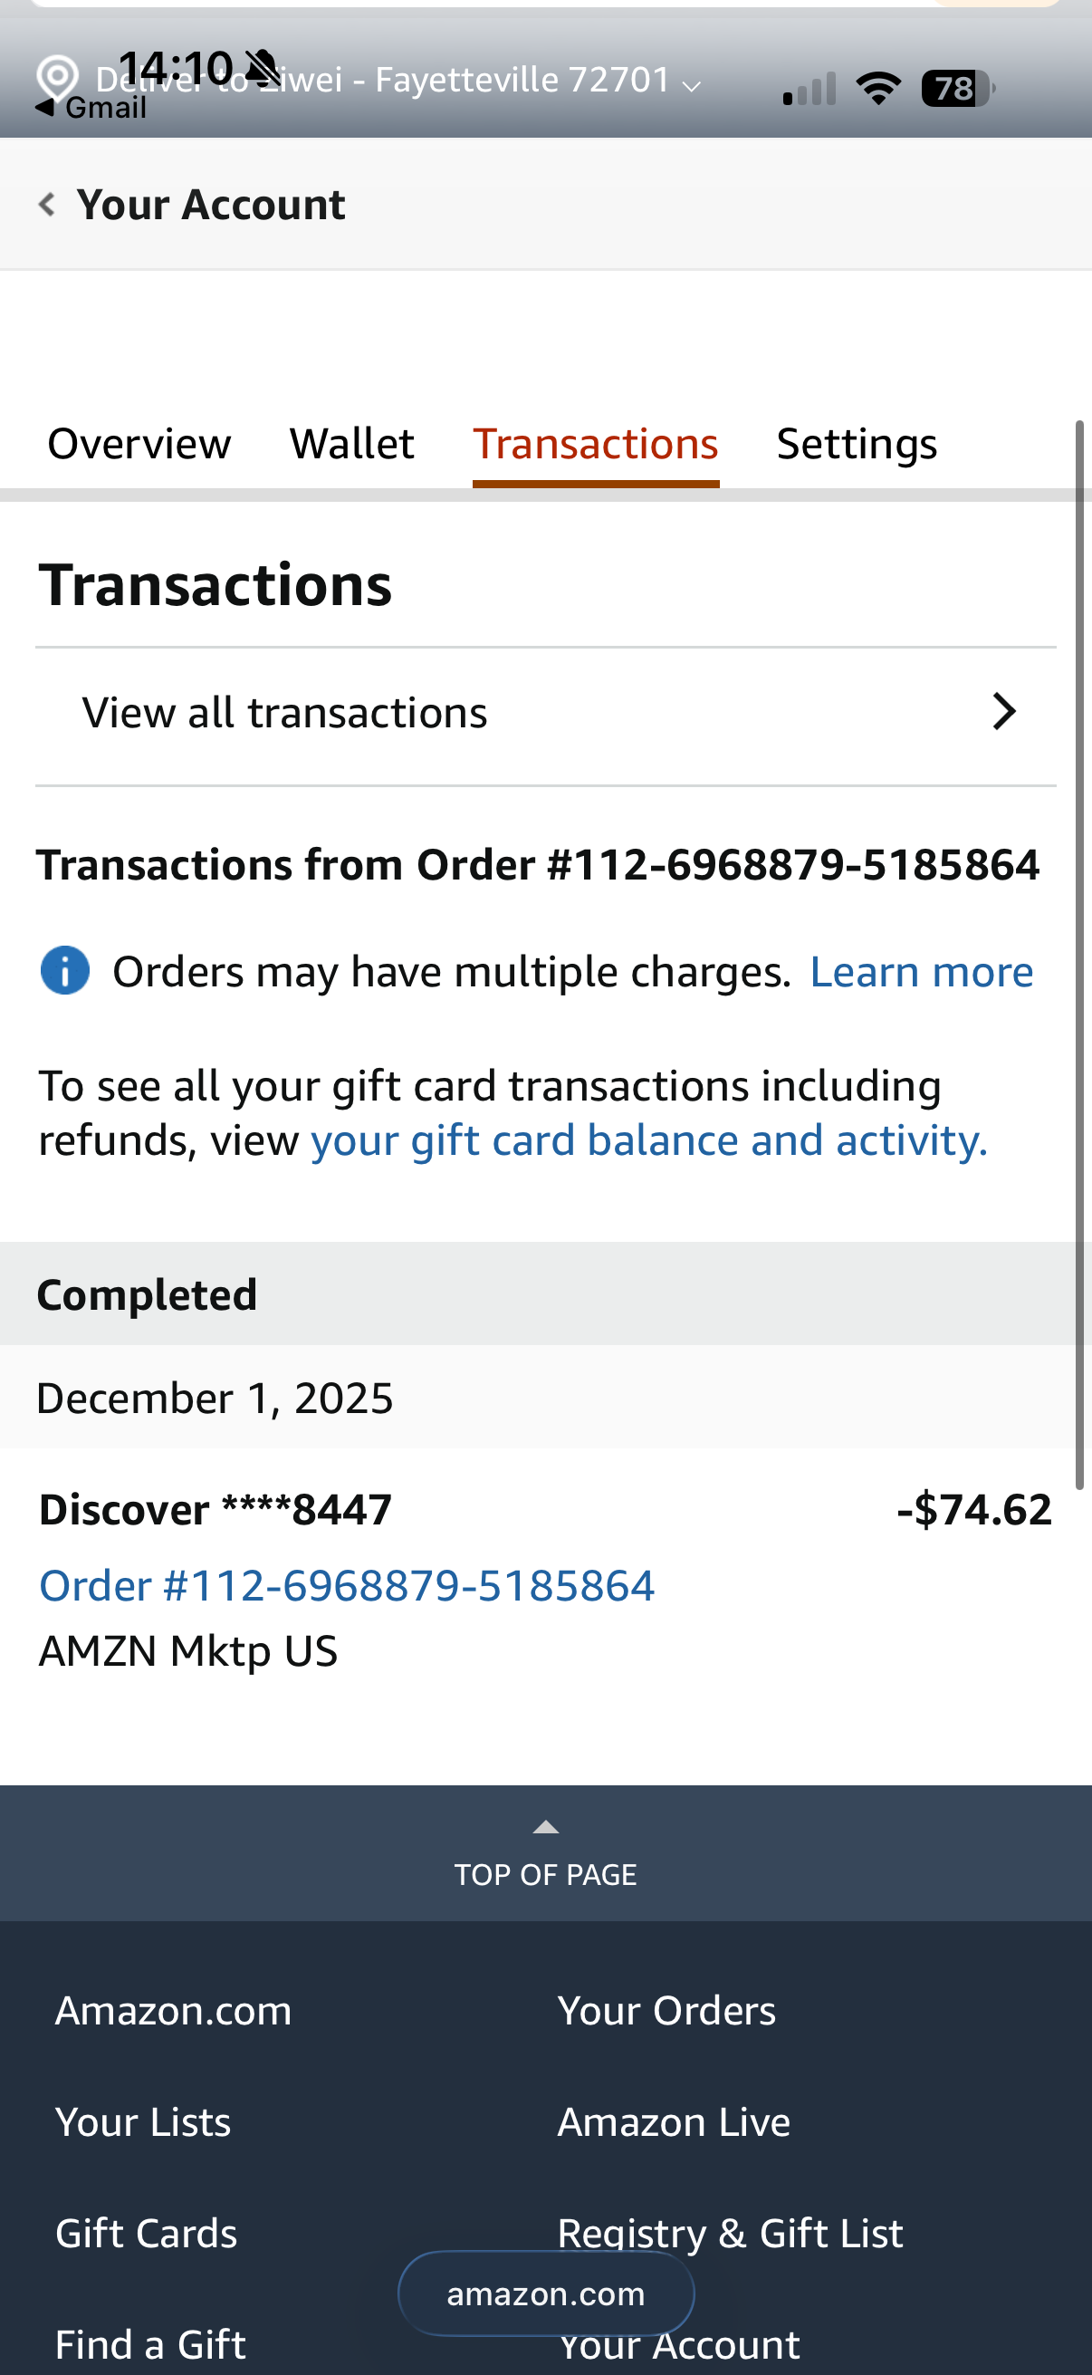
Task: Select the Transactions tab
Action: [595, 445]
